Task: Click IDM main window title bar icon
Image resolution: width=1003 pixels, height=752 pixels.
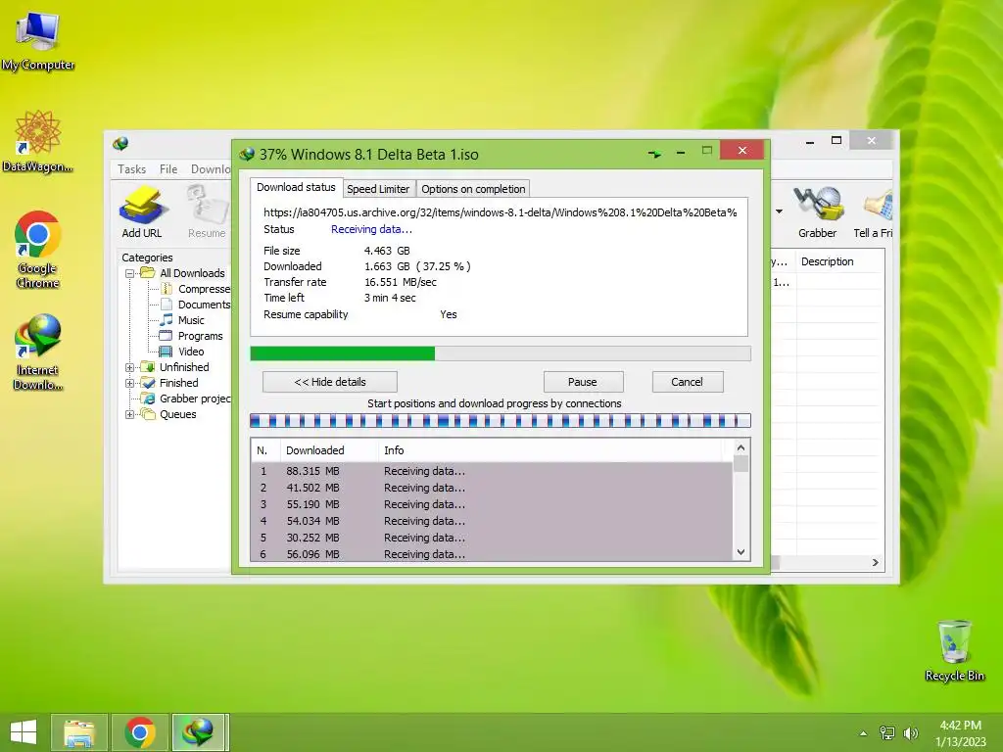Action: pos(120,143)
